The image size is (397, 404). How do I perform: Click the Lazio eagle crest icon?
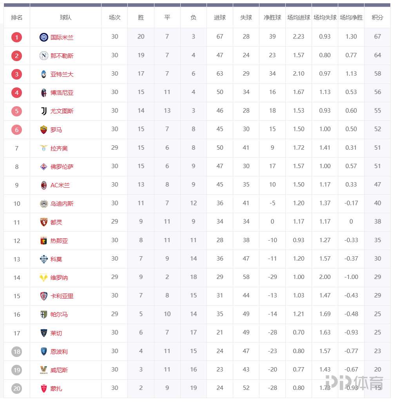[x=44, y=148]
